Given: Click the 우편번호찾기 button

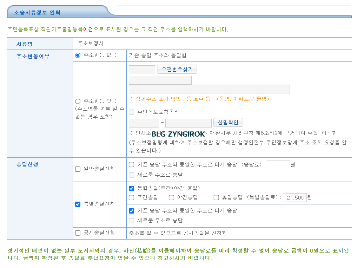Looking at the screenshot, I should tap(177, 69).
